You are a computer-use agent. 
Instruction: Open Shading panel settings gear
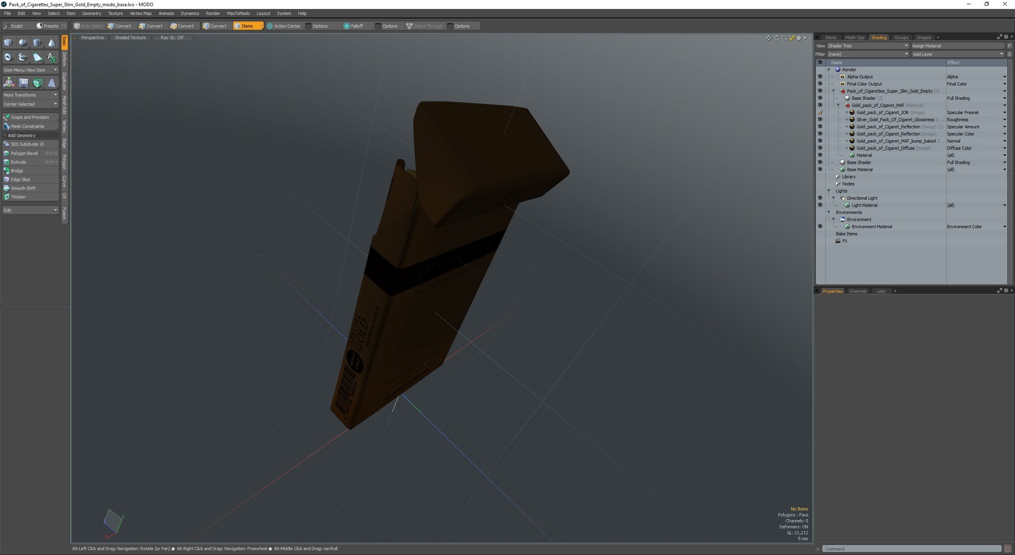(1006, 37)
